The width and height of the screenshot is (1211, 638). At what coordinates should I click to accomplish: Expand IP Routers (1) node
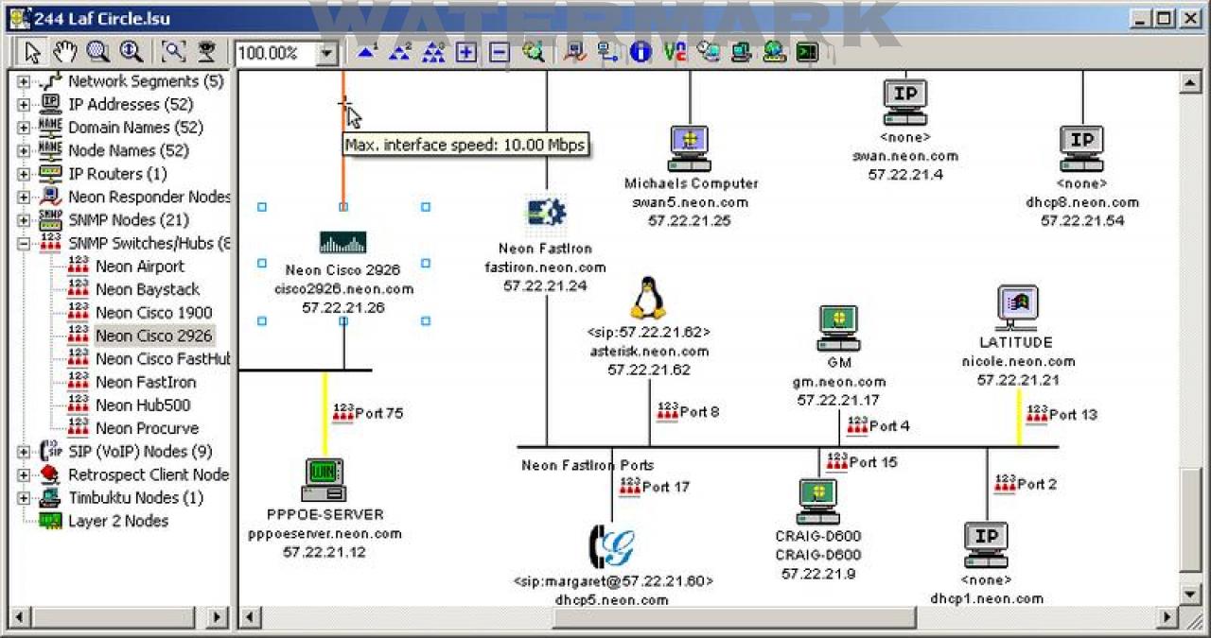[24, 174]
